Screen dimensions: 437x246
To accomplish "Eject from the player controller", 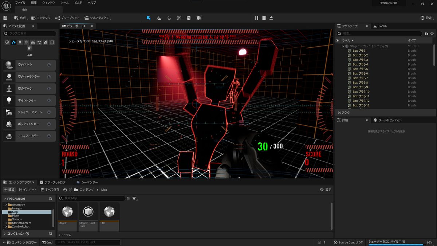I will (271, 18).
